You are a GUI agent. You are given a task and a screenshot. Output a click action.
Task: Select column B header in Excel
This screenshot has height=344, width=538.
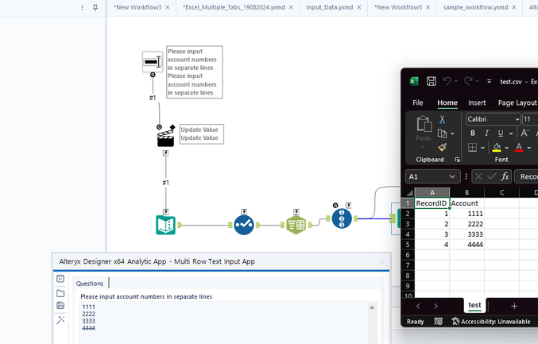466,192
